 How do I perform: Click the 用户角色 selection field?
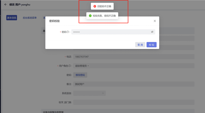coord(134,66)
